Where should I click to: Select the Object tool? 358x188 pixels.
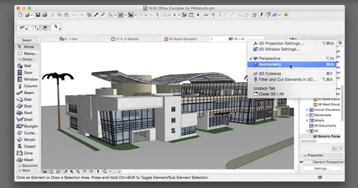click(x=27, y=146)
